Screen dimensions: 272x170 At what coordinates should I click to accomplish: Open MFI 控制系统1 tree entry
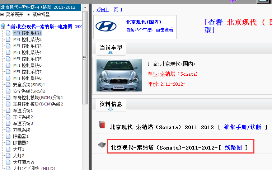(x=27, y=33)
